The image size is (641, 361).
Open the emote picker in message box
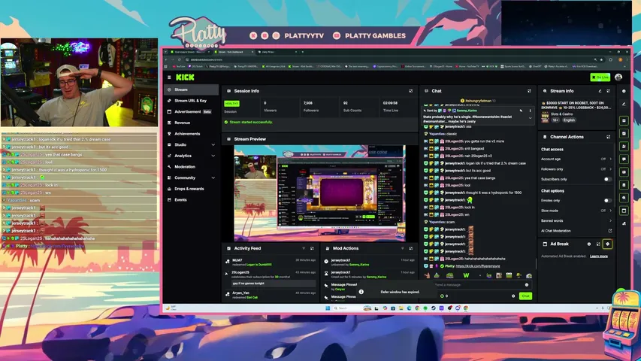pos(527,285)
